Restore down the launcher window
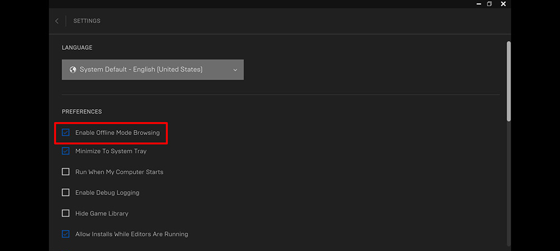 pos(489,4)
